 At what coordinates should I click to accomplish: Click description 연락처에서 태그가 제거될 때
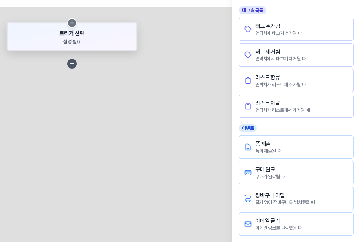coord(281,59)
